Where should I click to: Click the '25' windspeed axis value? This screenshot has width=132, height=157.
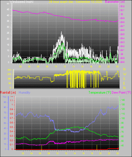[x=8, y=33]
